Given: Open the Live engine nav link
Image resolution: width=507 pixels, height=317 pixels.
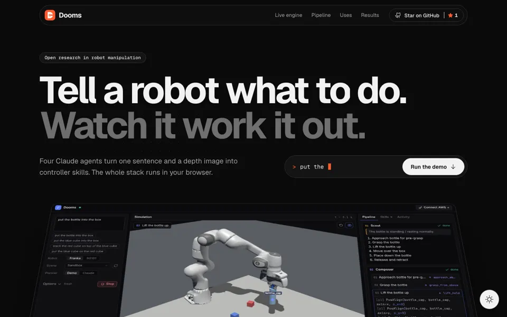Looking at the screenshot, I should tap(288, 15).
